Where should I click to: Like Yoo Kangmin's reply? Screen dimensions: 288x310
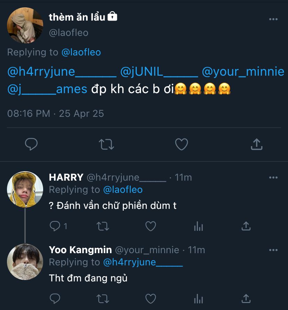pos(150,298)
